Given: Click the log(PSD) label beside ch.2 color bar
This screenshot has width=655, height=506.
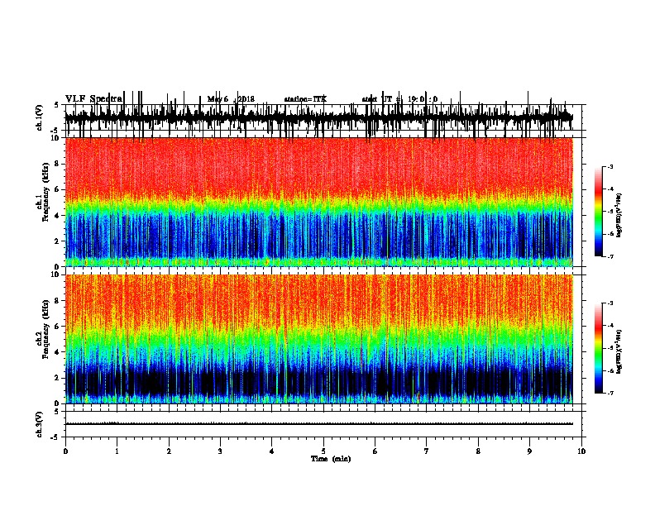Looking at the screenshot, I should click(619, 351).
